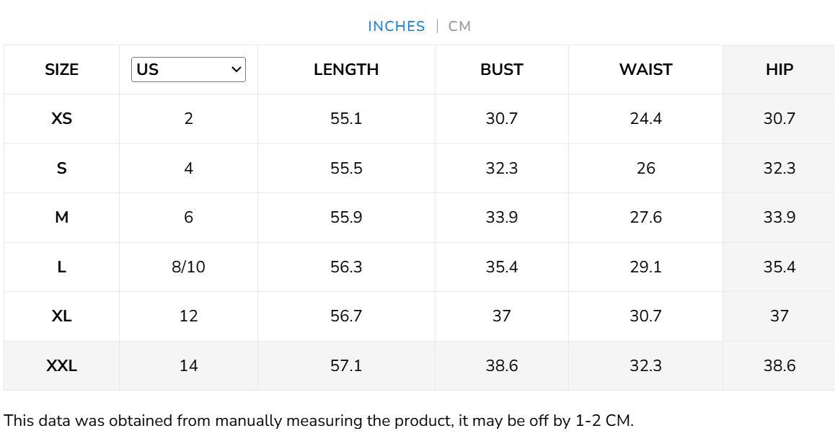
Task: Click the 8/10 US size cell
Action: (188, 267)
